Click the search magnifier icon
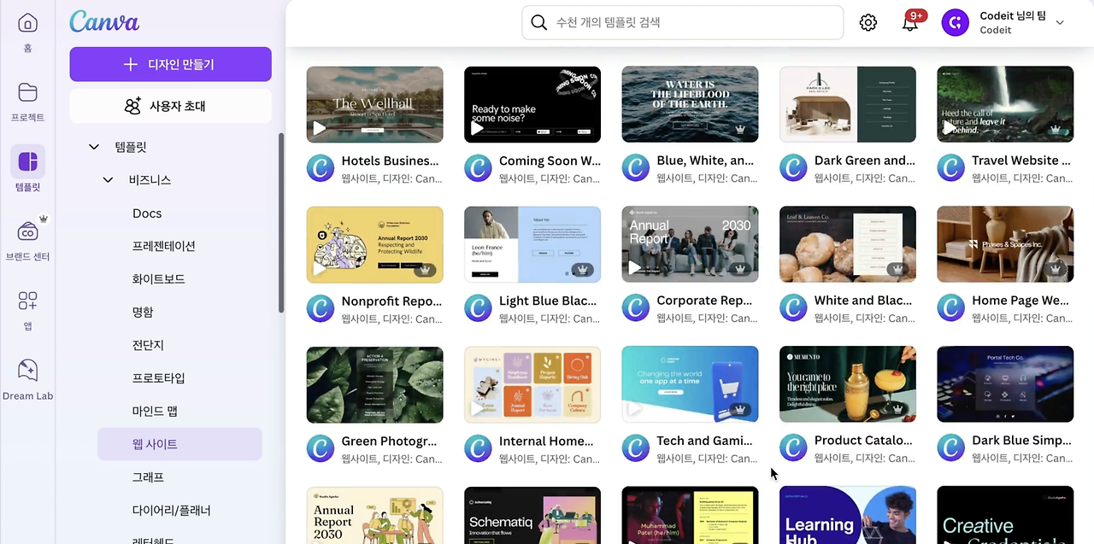The image size is (1094, 544). point(538,23)
